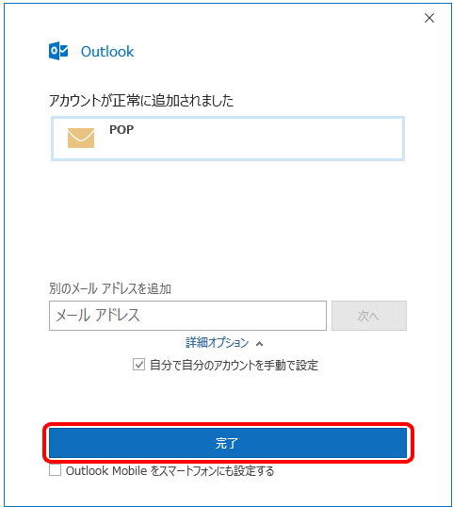Viewport: 453px width, 507px height.
Task: Click the メール アドレス placeholder text
Action: [98, 316]
